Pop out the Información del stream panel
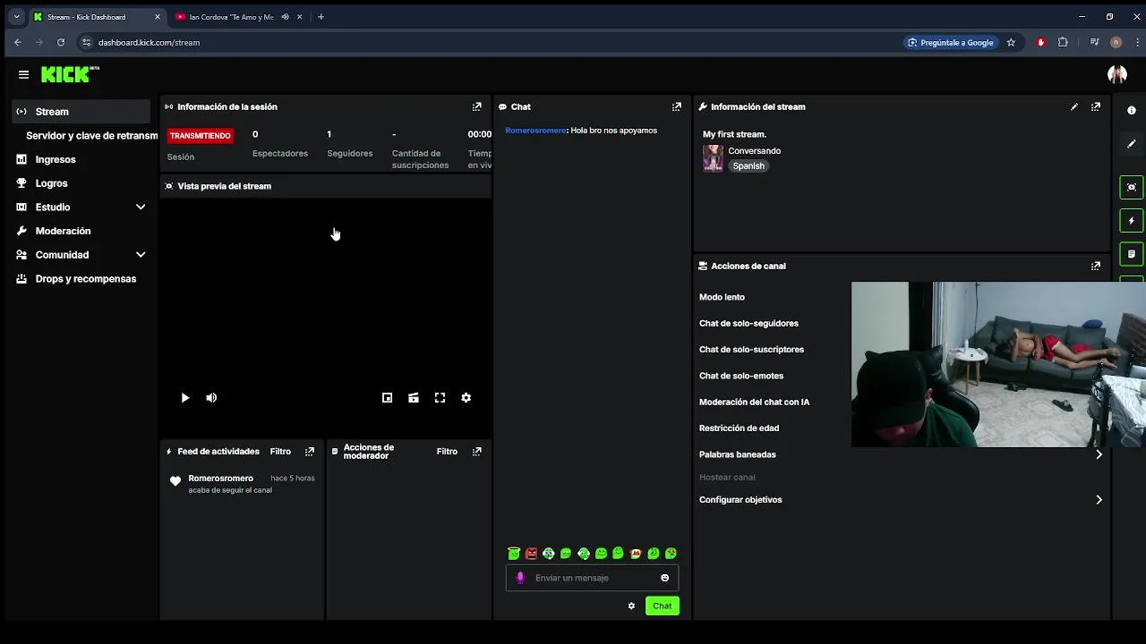This screenshot has width=1146, height=644. (x=1095, y=106)
